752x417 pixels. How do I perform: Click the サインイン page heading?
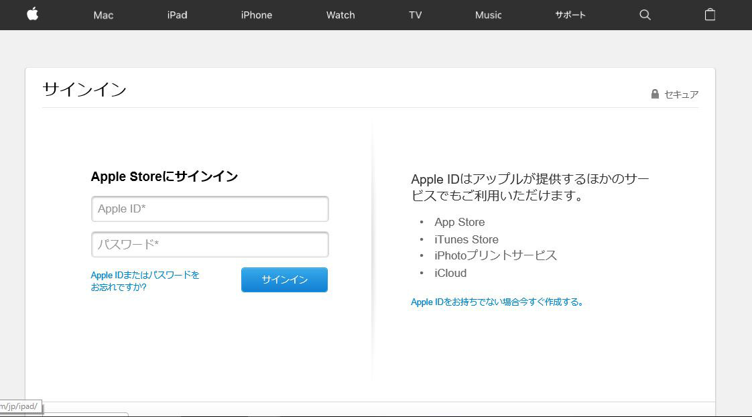[x=84, y=90]
